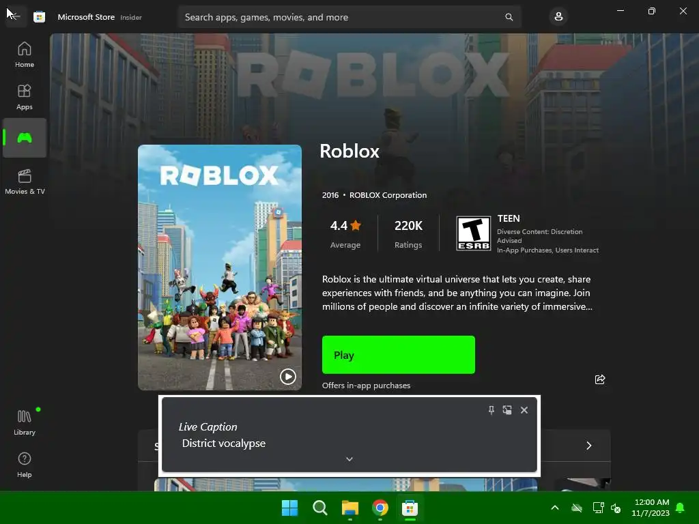Open File Explorer from taskbar
Image resolution: width=699 pixels, height=524 pixels.
[x=350, y=508]
